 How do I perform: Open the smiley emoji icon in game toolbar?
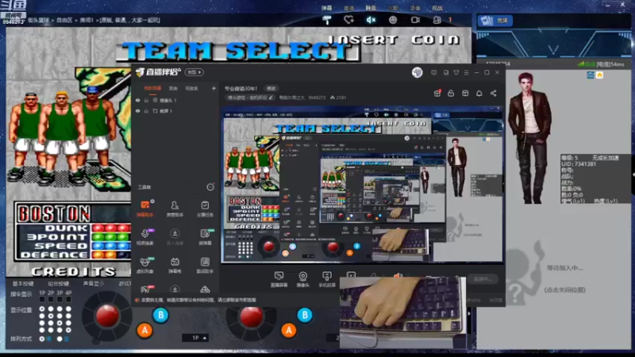coord(393,20)
